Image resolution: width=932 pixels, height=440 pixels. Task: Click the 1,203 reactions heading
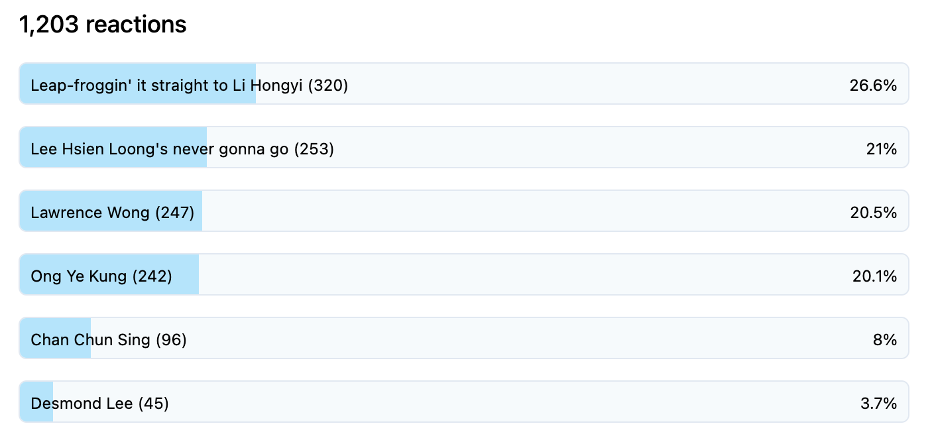pyautogui.click(x=103, y=25)
